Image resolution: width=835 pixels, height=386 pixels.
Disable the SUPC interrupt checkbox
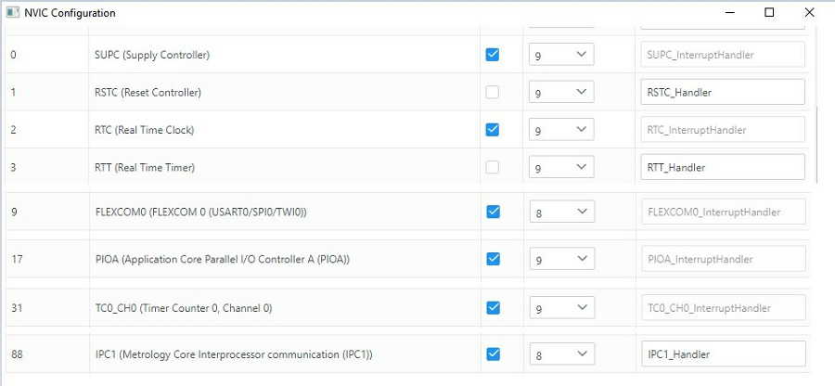pyautogui.click(x=493, y=55)
